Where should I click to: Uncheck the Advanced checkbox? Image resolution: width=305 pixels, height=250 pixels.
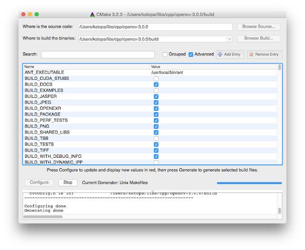click(x=191, y=55)
